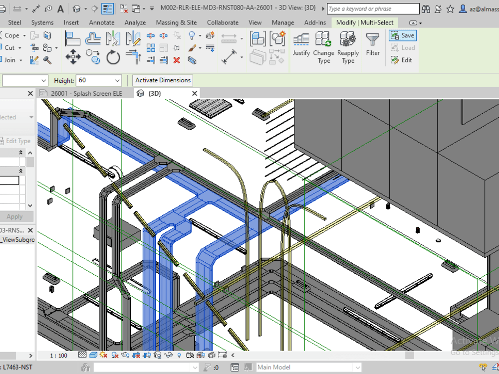The image size is (499, 374).
Task: Click Change Type
Action: pos(324,48)
